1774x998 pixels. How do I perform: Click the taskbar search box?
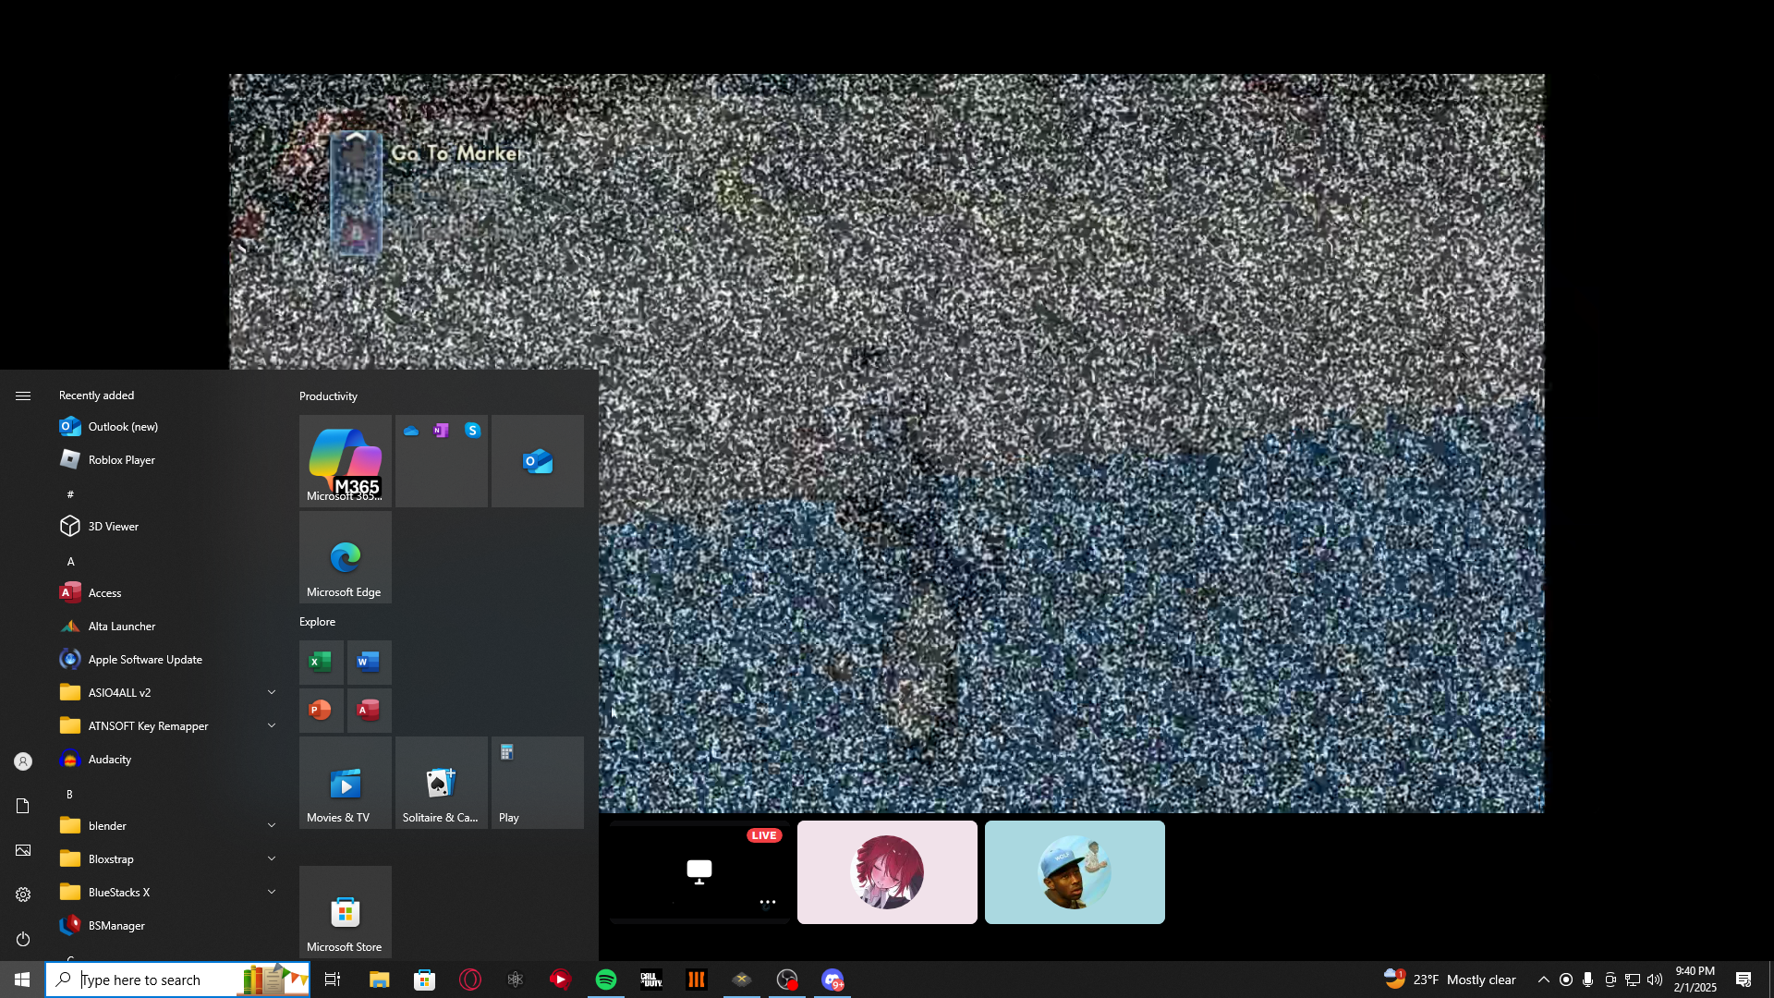(x=157, y=980)
